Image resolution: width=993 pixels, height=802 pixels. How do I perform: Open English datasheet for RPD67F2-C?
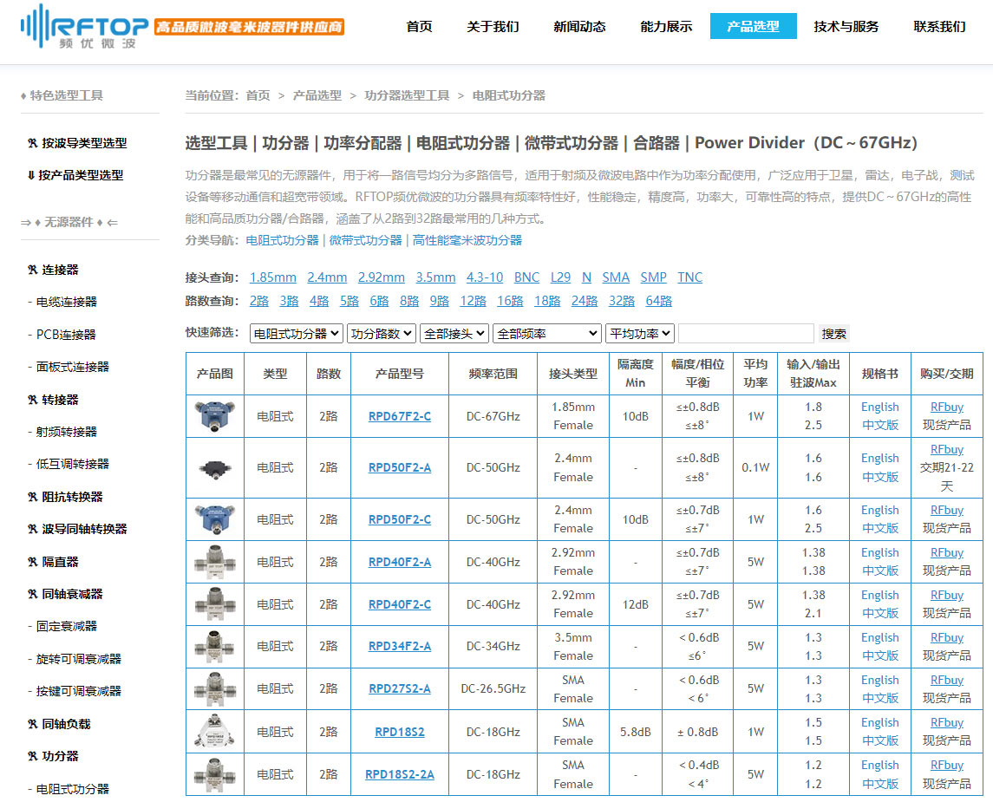click(x=879, y=407)
